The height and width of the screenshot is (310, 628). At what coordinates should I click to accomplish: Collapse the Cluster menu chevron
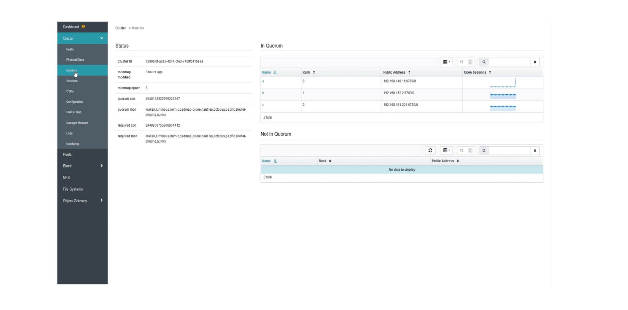tap(101, 38)
